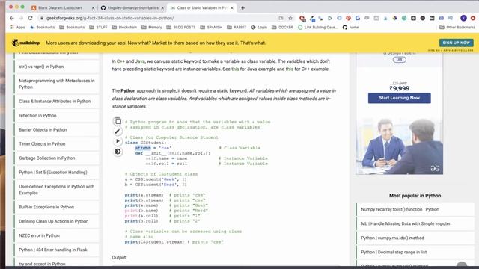
Task: Click the Mailchimp logo in banner
Action: (25, 43)
